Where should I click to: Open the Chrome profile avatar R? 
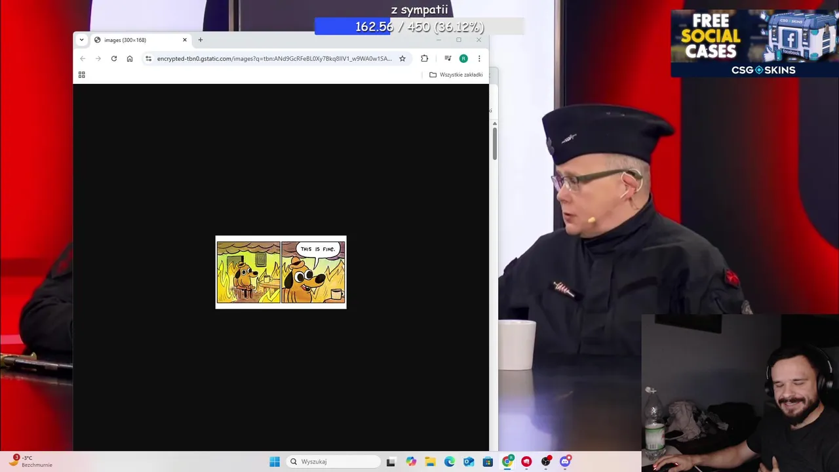coord(463,58)
